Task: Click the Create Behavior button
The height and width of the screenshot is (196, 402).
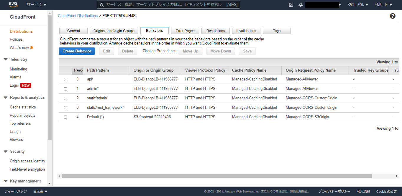Action: click(77, 51)
